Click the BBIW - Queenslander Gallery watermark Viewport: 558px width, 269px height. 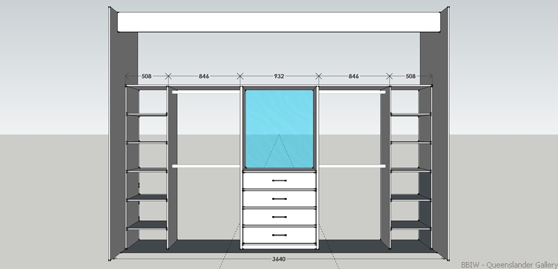(x=509, y=265)
